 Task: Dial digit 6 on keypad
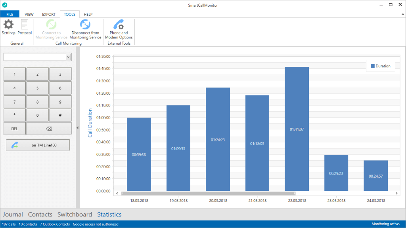coord(60,88)
